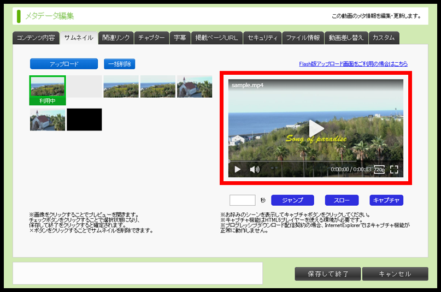Click the アップロード button
The height and width of the screenshot is (292, 441).
point(64,64)
